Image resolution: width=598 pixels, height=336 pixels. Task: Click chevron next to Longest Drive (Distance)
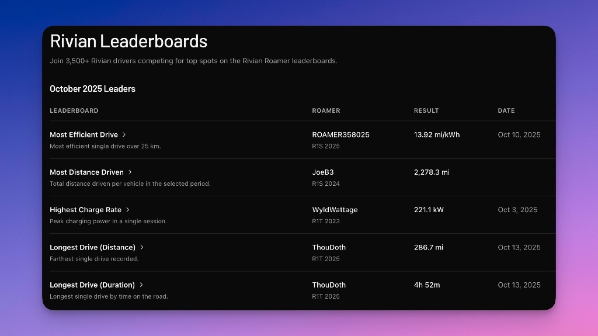tap(142, 247)
